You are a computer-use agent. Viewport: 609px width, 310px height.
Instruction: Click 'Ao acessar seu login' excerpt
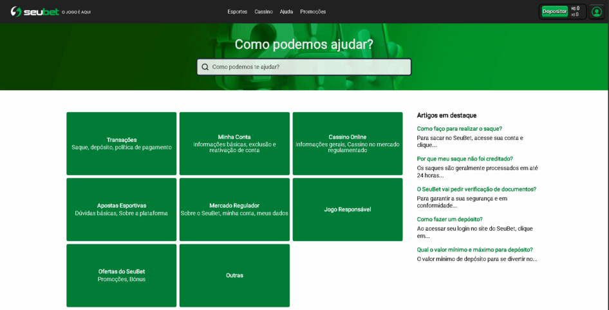tap(474, 232)
